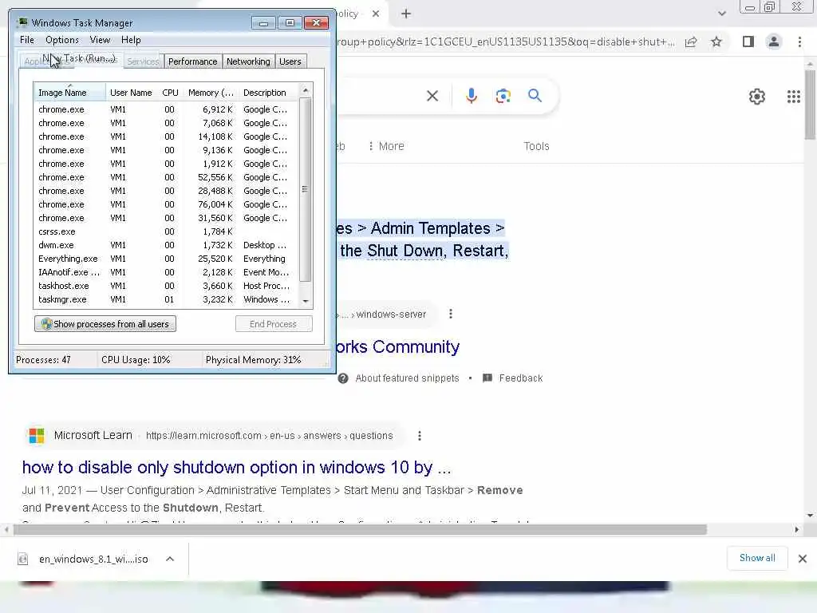Image resolution: width=817 pixels, height=613 pixels.
Task: Click About featured snippets help icon
Action: tap(343, 378)
